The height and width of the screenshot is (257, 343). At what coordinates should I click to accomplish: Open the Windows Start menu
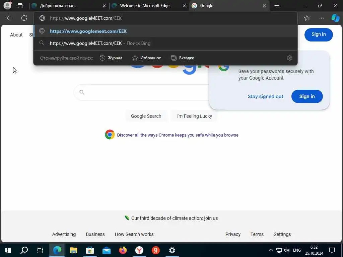pyautogui.click(x=8, y=250)
